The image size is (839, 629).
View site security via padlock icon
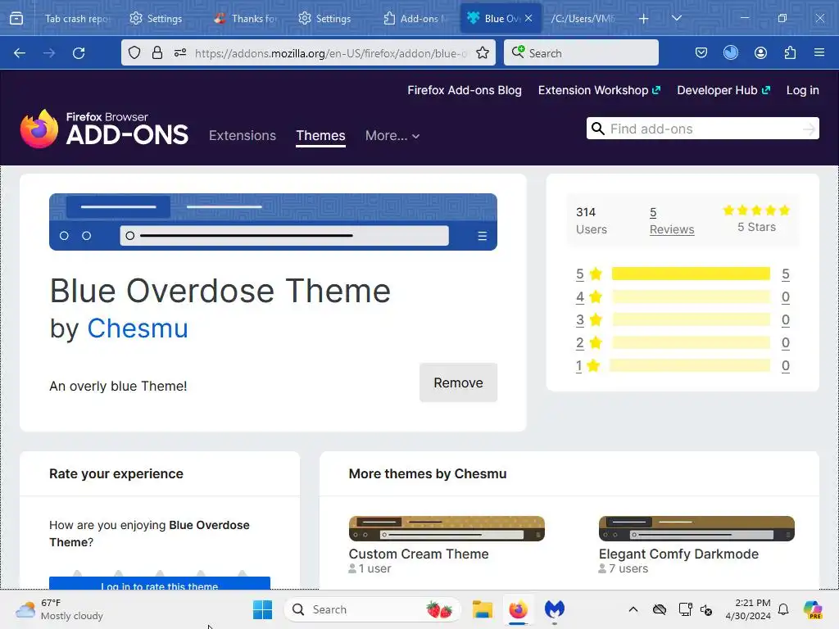[x=156, y=53]
